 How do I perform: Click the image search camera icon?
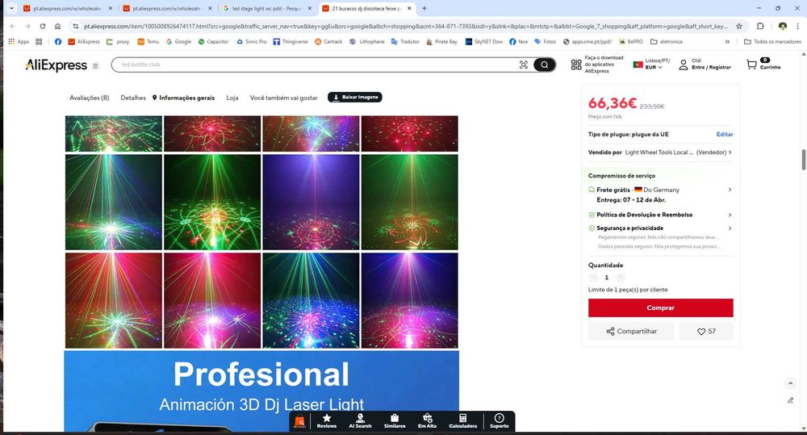[x=524, y=65]
